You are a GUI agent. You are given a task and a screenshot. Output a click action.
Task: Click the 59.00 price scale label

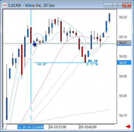click(123, 57)
